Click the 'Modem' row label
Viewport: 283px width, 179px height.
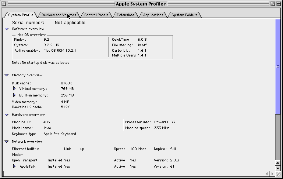18,155
